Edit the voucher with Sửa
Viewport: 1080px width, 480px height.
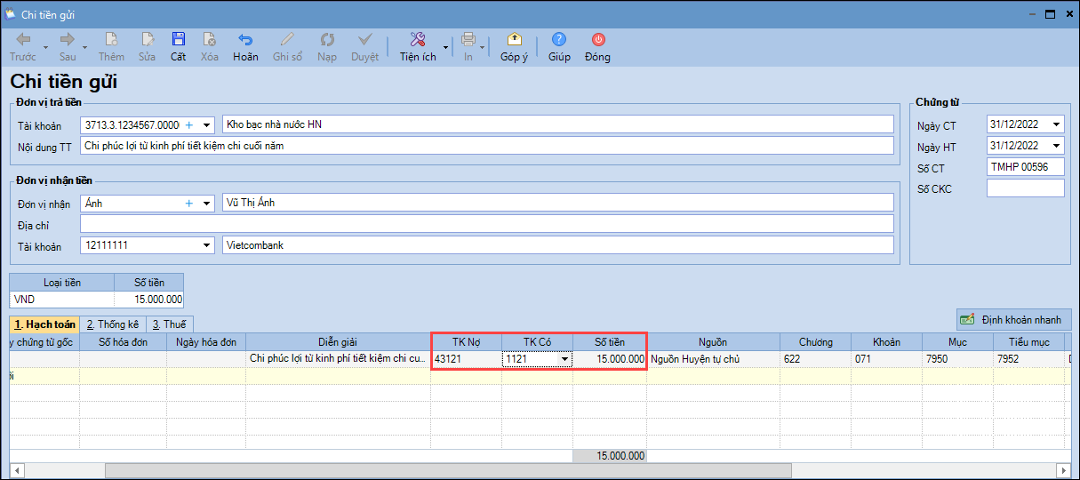point(147,47)
